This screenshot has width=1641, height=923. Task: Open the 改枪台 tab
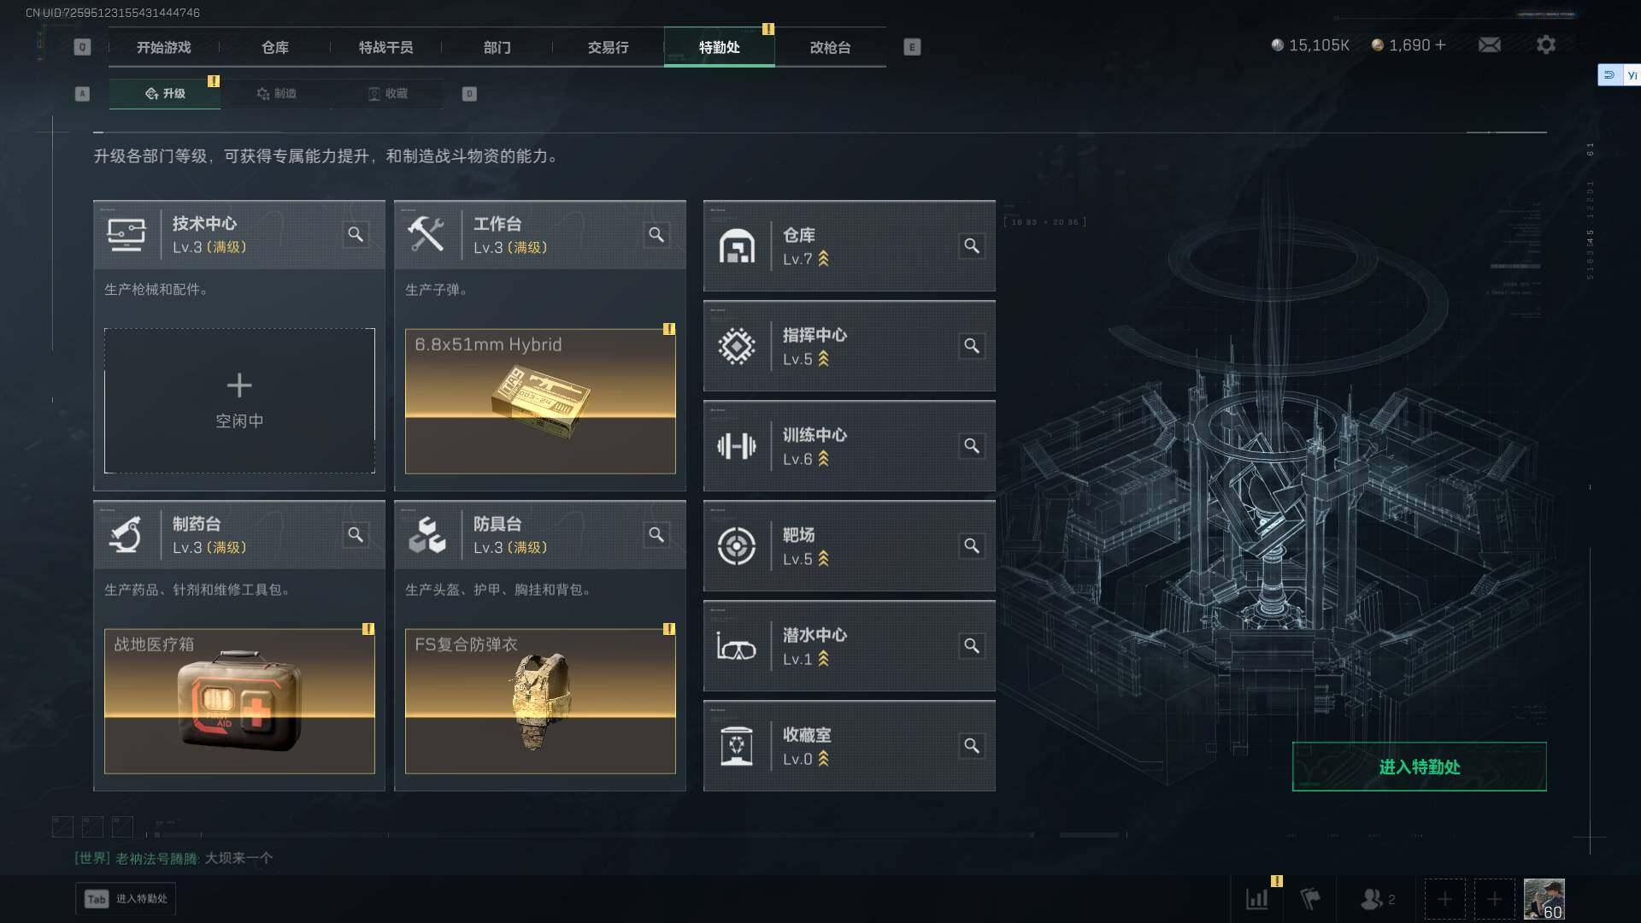click(830, 47)
